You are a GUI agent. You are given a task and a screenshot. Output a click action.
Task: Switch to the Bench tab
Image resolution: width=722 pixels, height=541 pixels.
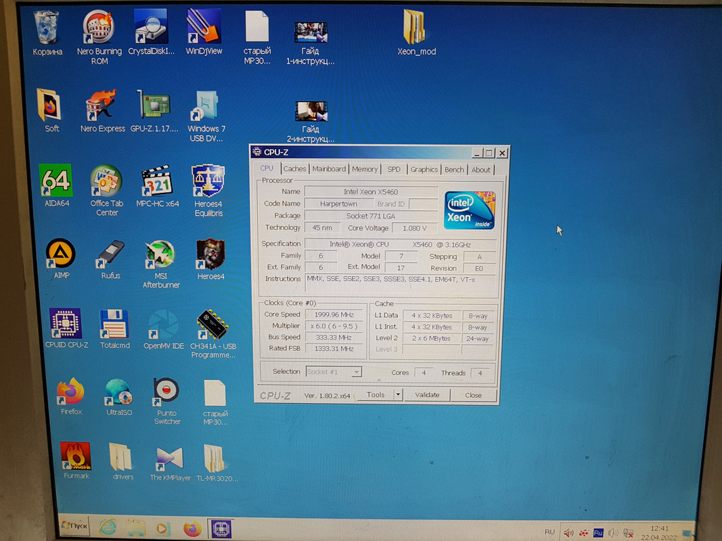point(454,170)
